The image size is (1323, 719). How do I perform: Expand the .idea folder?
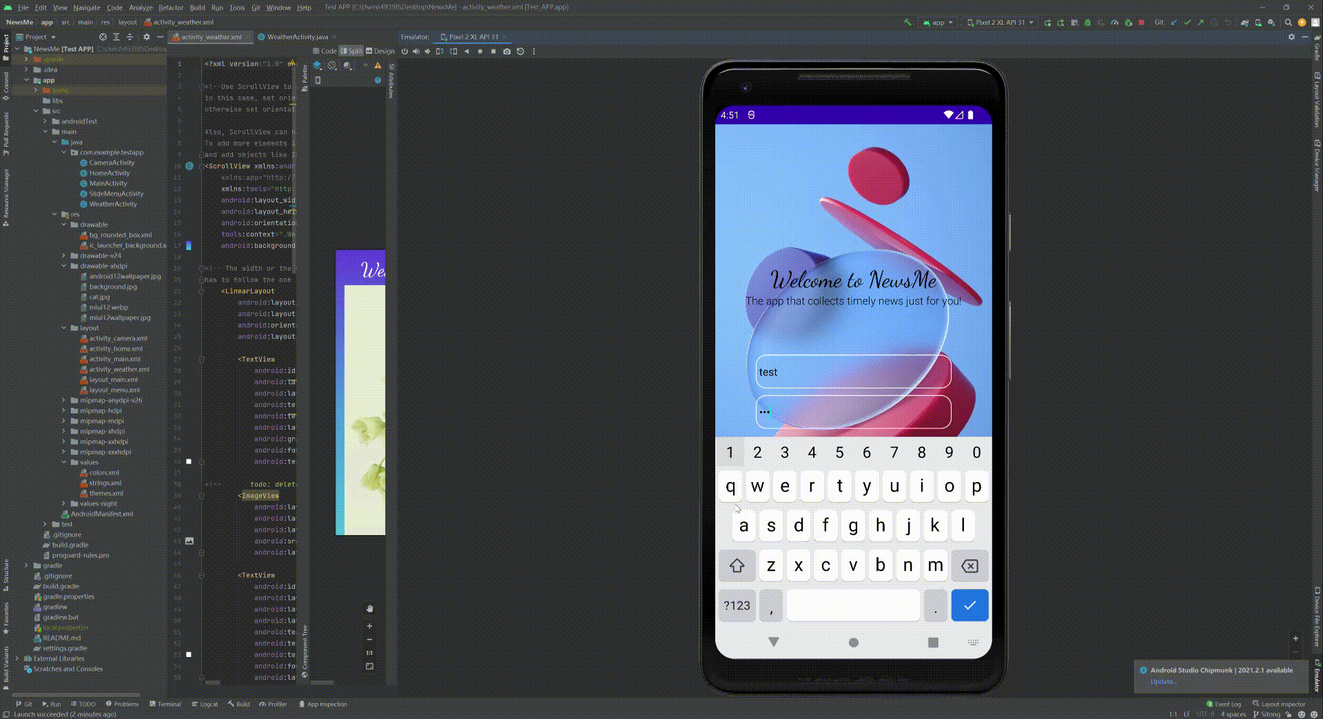27,70
